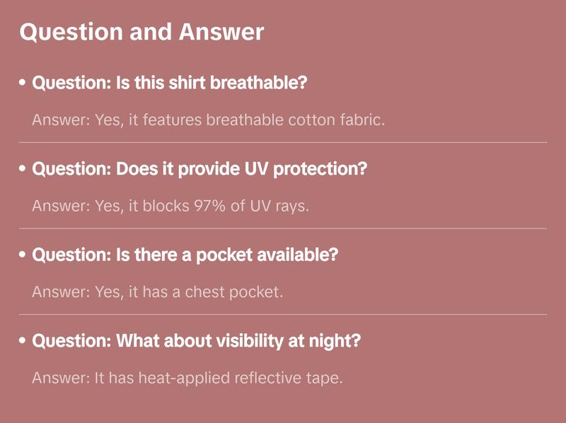
Task: Click the bullet beside the UV protection question
Action: 23,170
